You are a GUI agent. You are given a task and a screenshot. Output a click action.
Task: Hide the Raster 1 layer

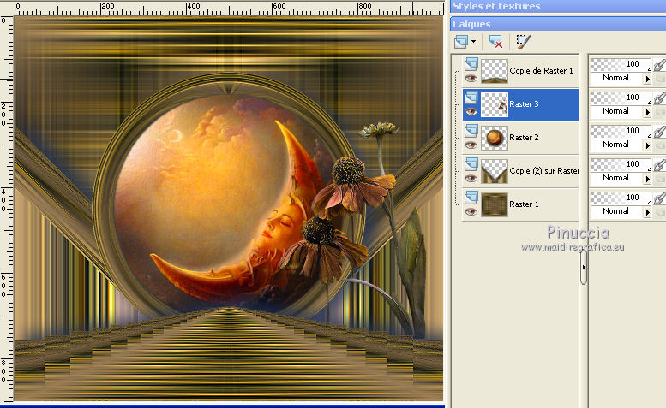coord(471,211)
